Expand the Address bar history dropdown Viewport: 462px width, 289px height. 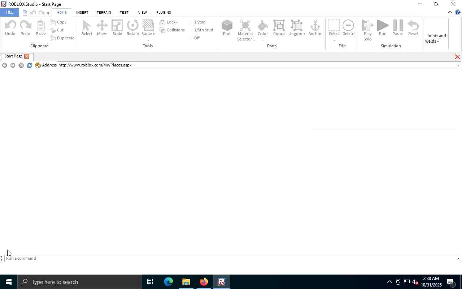click(x=458, y=65)
